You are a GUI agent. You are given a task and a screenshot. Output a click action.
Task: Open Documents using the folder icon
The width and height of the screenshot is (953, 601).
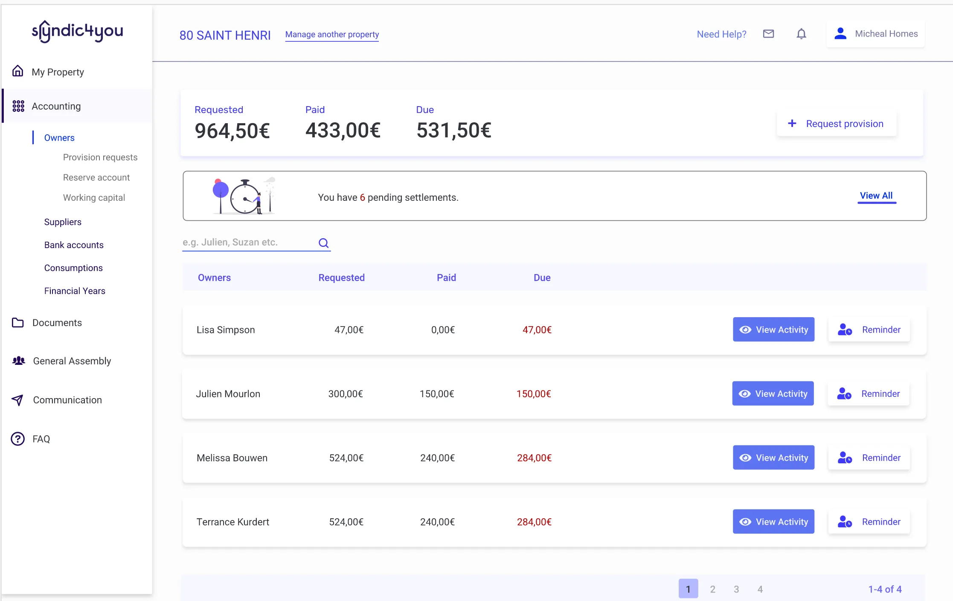[18, 323]
